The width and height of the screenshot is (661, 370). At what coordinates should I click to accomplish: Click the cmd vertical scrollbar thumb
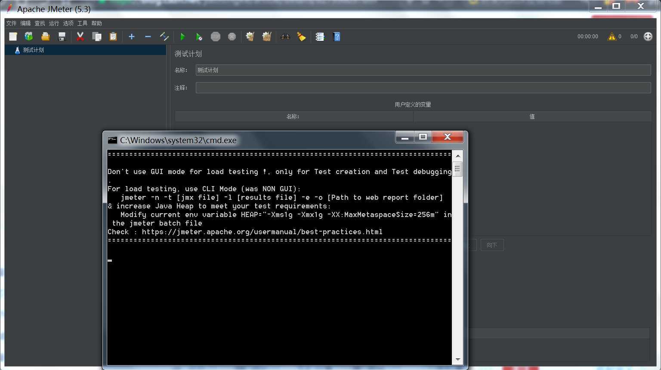pyautogui.click(x=457, y=169)
